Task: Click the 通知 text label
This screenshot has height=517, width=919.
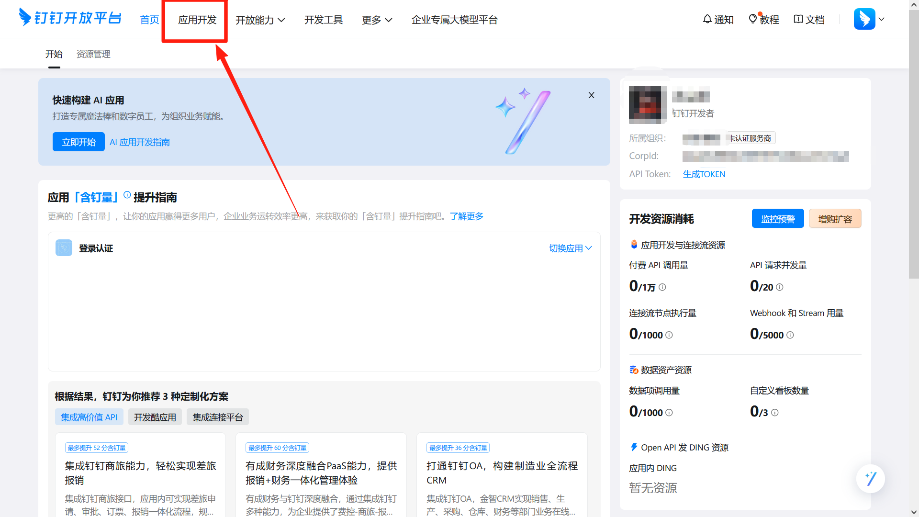Action: coord(724,20)
